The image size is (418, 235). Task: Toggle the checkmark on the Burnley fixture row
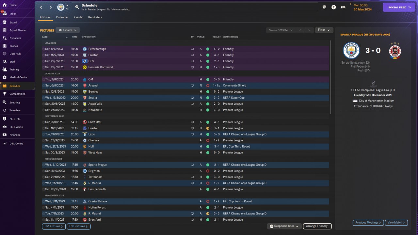[43, 92]
